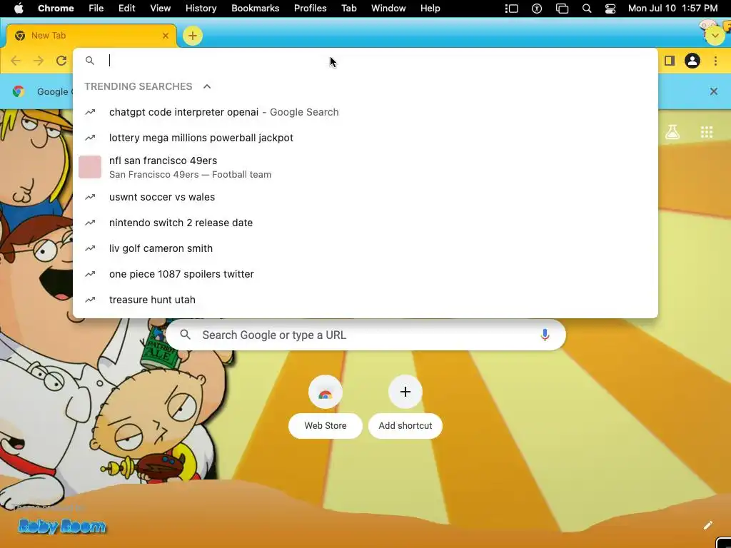This screenshot has width=731, height=548.
Task: Open Chrome three-dot menu
Action: tap(715, 61)
